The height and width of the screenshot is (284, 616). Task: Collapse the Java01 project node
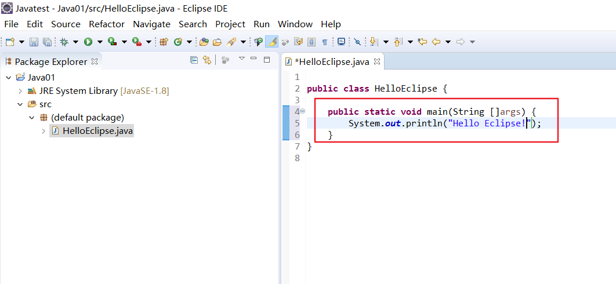9,78
